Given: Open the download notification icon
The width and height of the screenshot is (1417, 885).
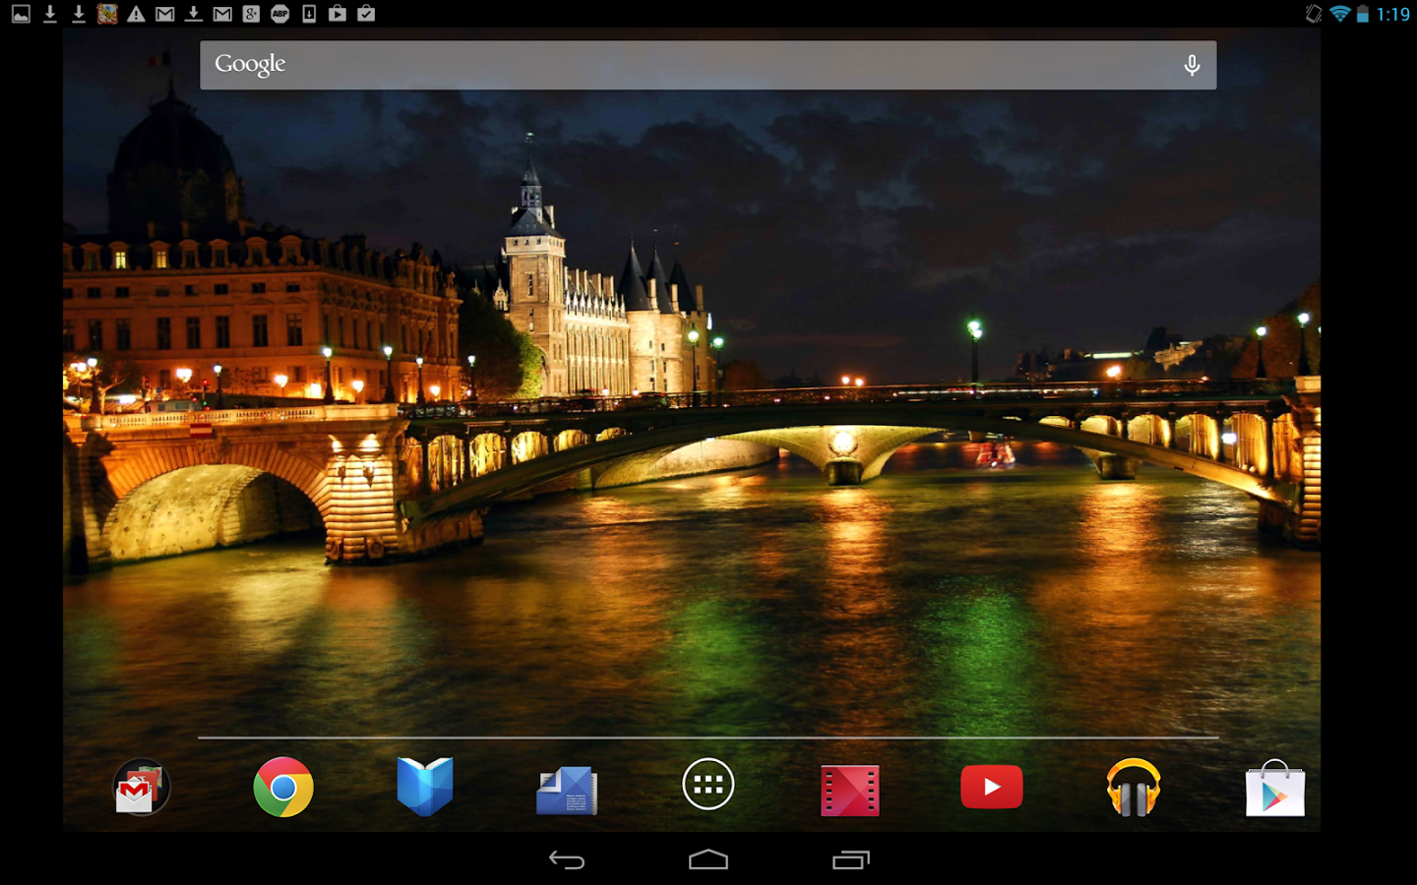Looking at the screenshot, I should click(49, 13).
